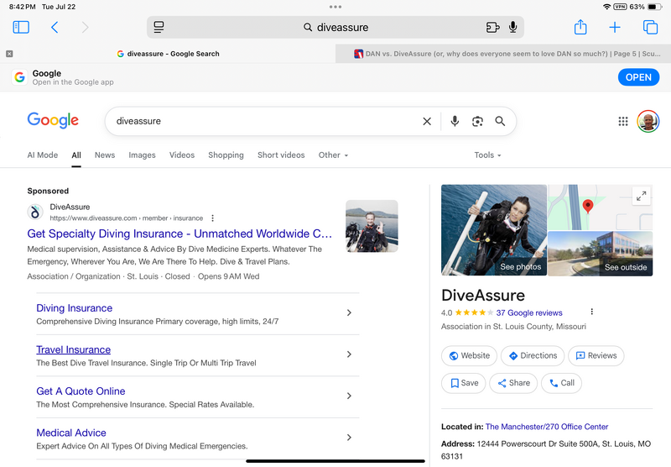Start voice search in Google search box

click(x=455, y=121)
